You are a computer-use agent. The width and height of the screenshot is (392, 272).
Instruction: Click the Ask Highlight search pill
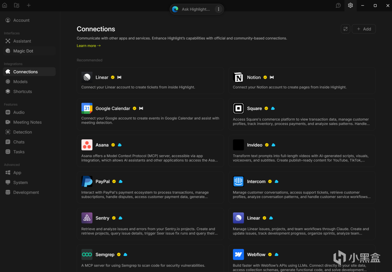[197, 9]
